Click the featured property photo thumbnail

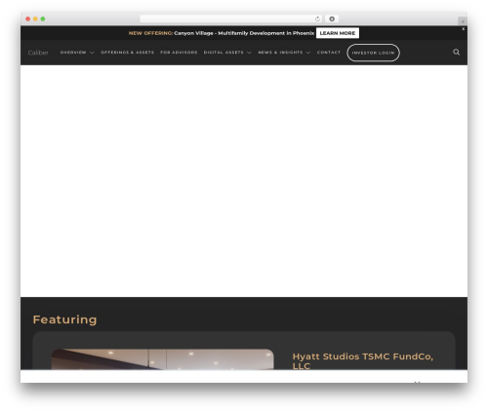[x=162, y=359]
